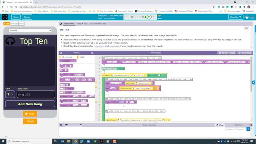Screen dimensions: 256x144
Task: Add a watcher with plus button
Action: pos(248,129)
